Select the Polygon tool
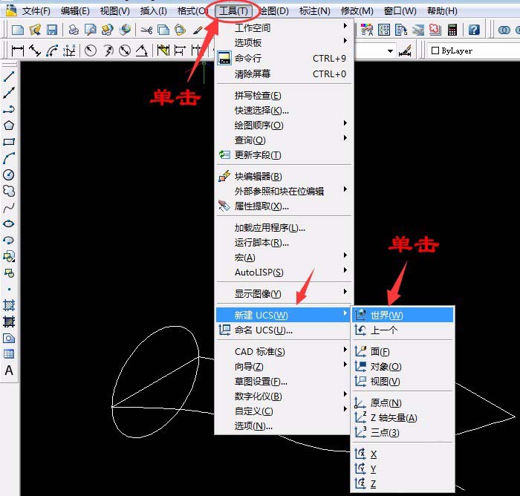The height and width of the screenshot is (496, 520). click(9, 125)
